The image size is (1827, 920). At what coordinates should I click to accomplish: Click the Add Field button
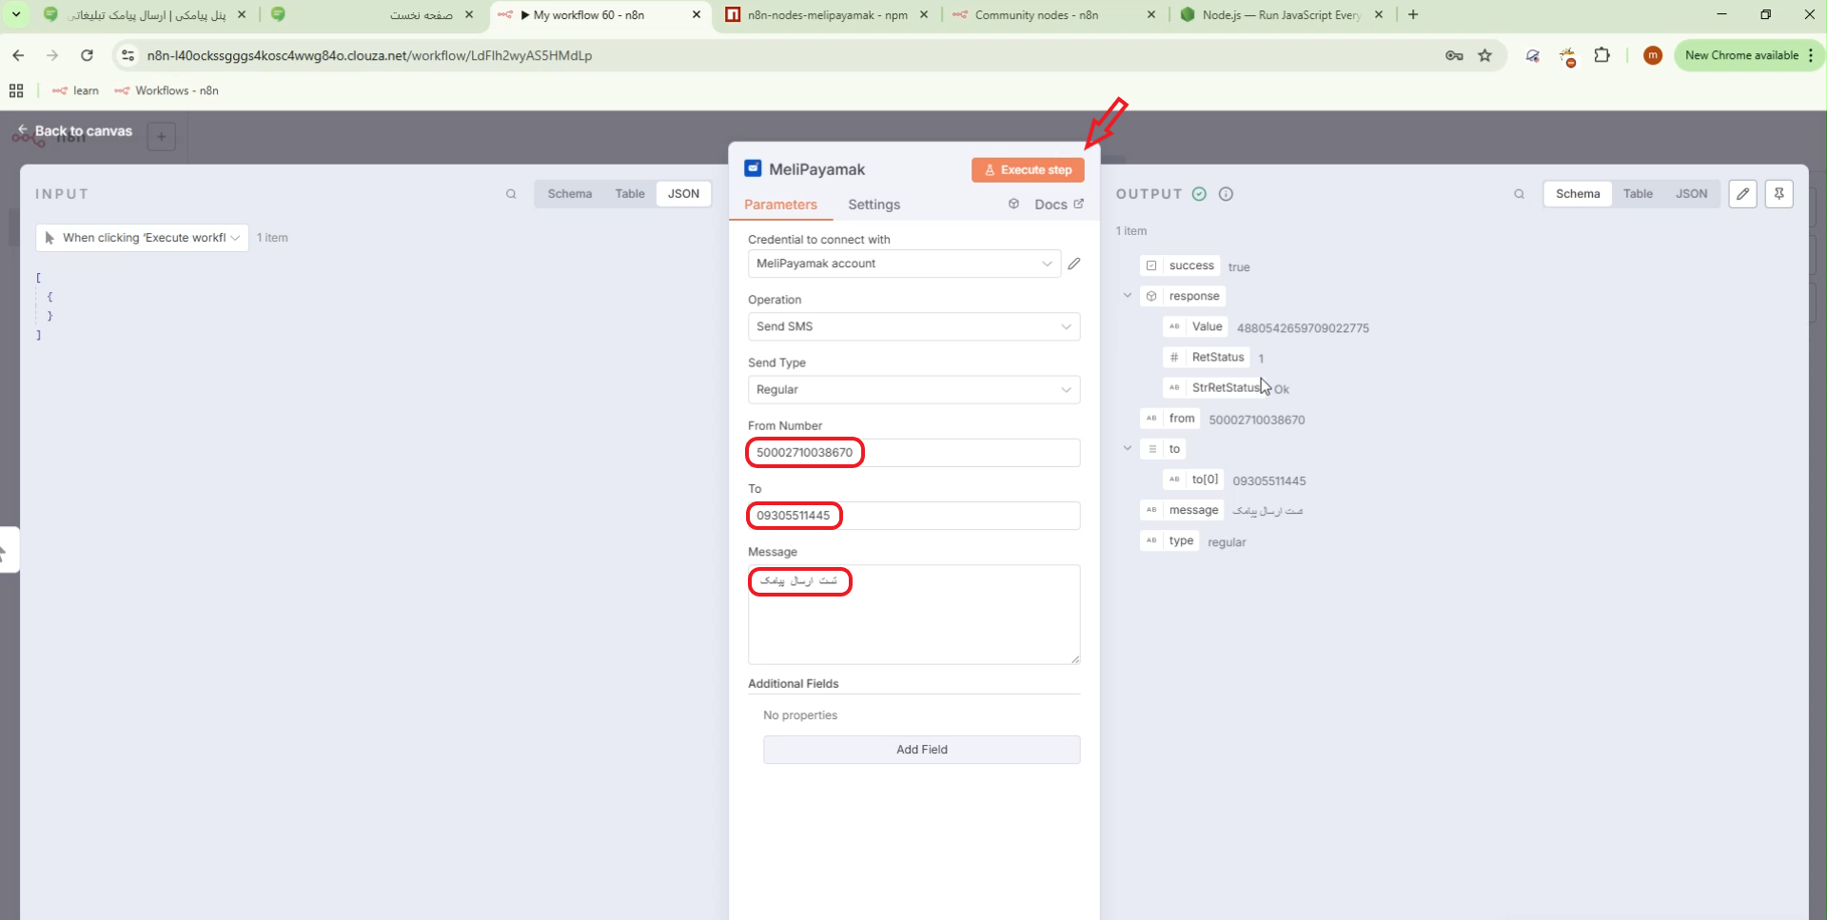point(921,750)
